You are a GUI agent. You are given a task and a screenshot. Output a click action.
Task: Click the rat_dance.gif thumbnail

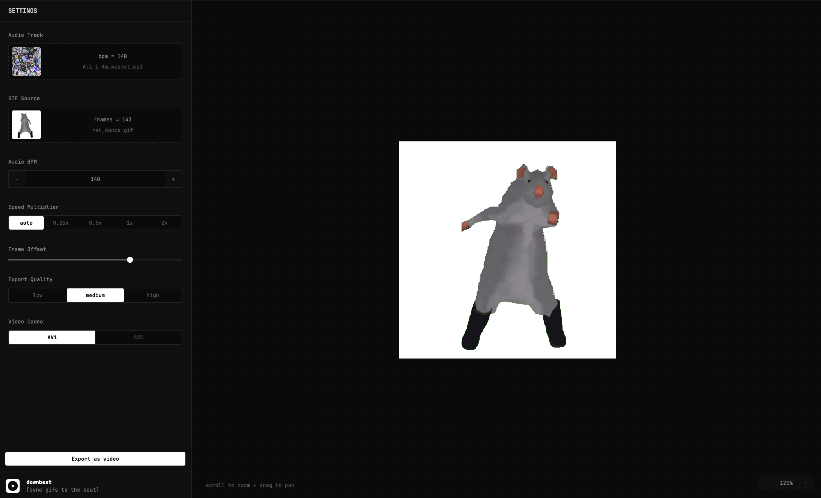(x=26, y=125)
